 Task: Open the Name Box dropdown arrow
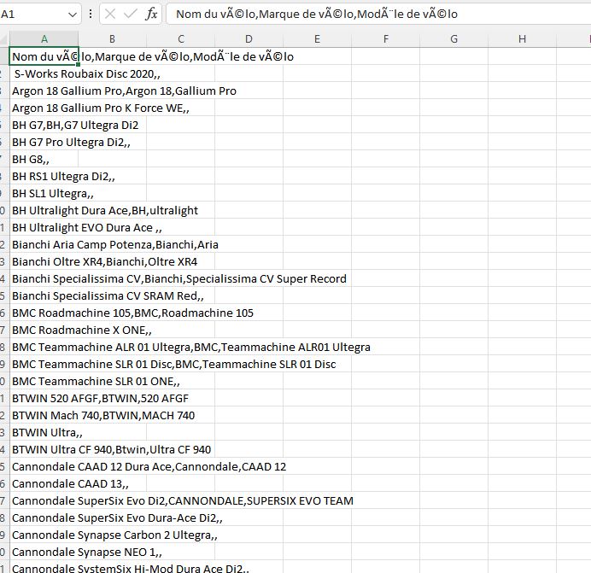[x=73, y=15]
